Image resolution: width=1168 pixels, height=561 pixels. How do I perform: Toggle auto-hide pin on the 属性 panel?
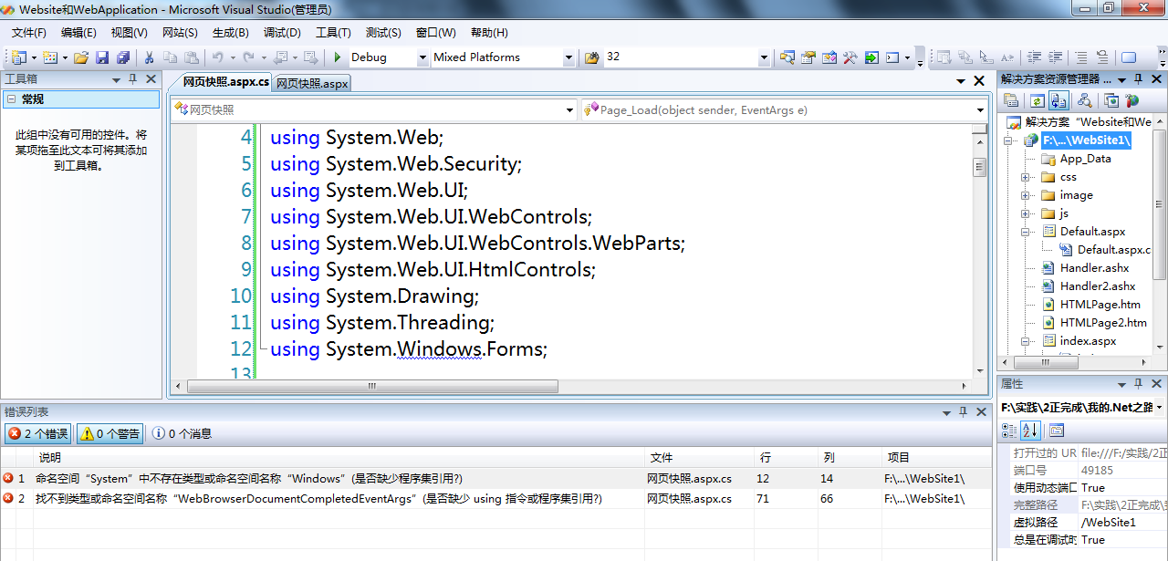click(1137, 384)
